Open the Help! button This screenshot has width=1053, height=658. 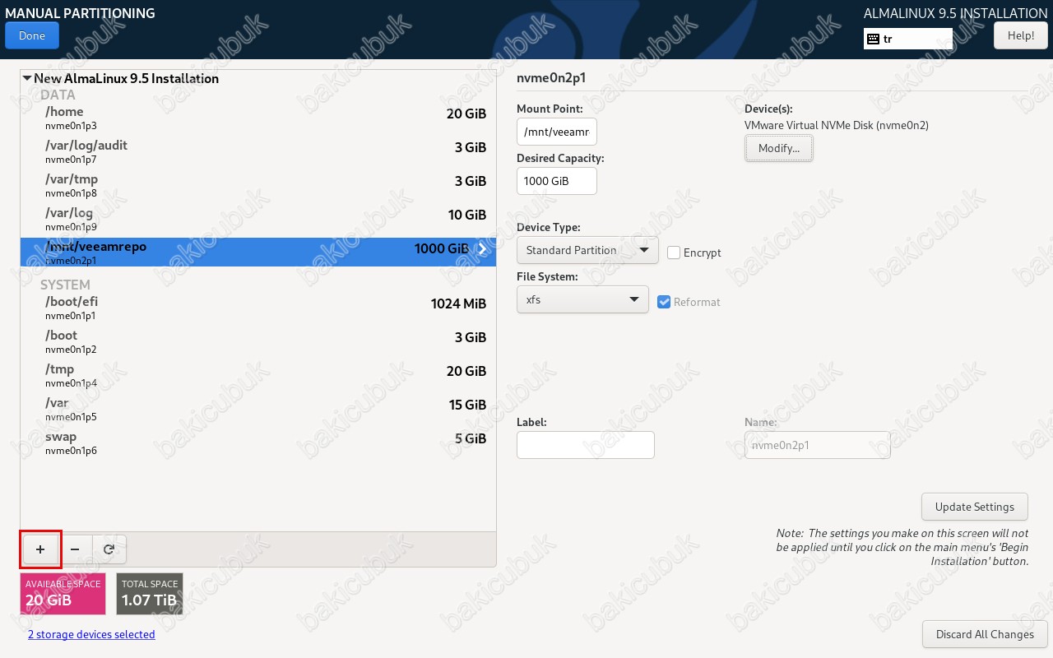click(1020, 35)
